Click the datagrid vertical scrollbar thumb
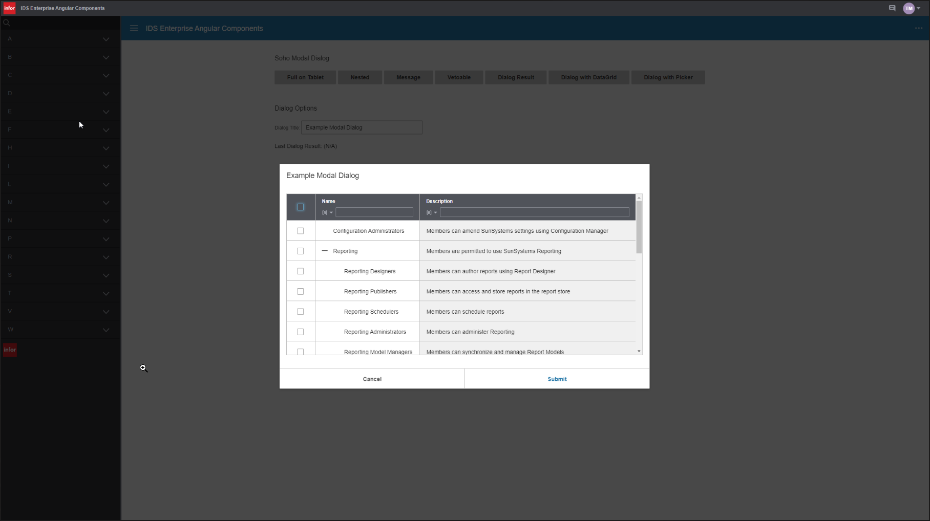 coord(639,227)
